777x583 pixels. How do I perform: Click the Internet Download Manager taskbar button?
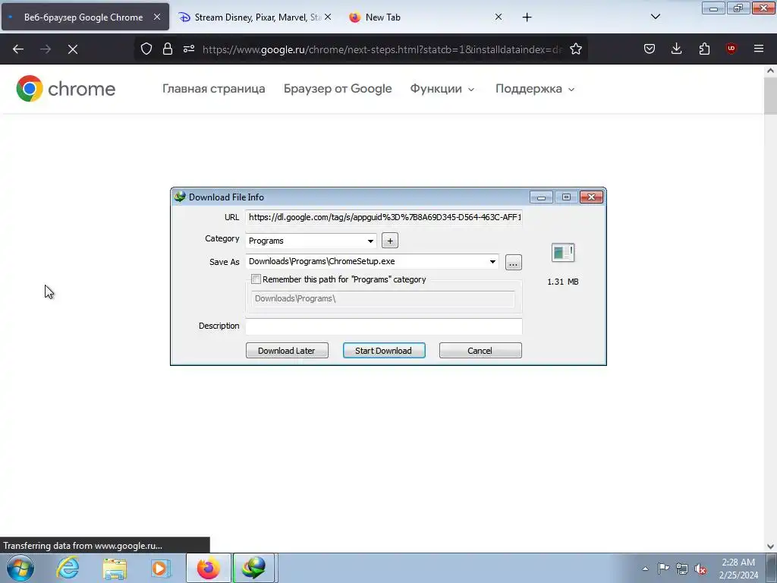coord(253,568)
